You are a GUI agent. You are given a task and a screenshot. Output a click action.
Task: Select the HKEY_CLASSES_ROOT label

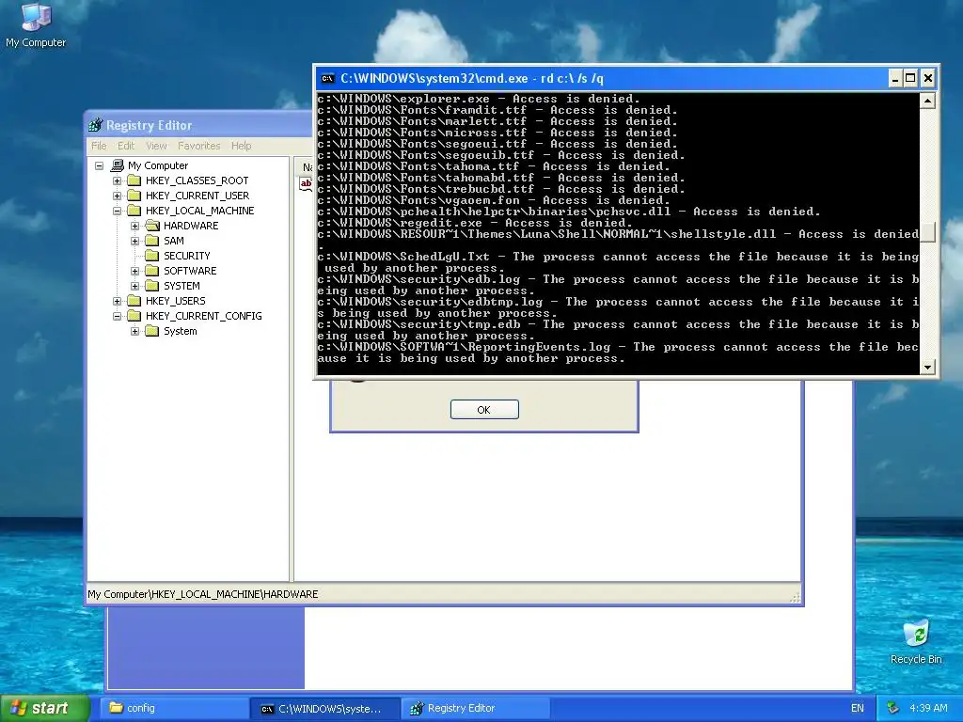click(x=197, y=180)
